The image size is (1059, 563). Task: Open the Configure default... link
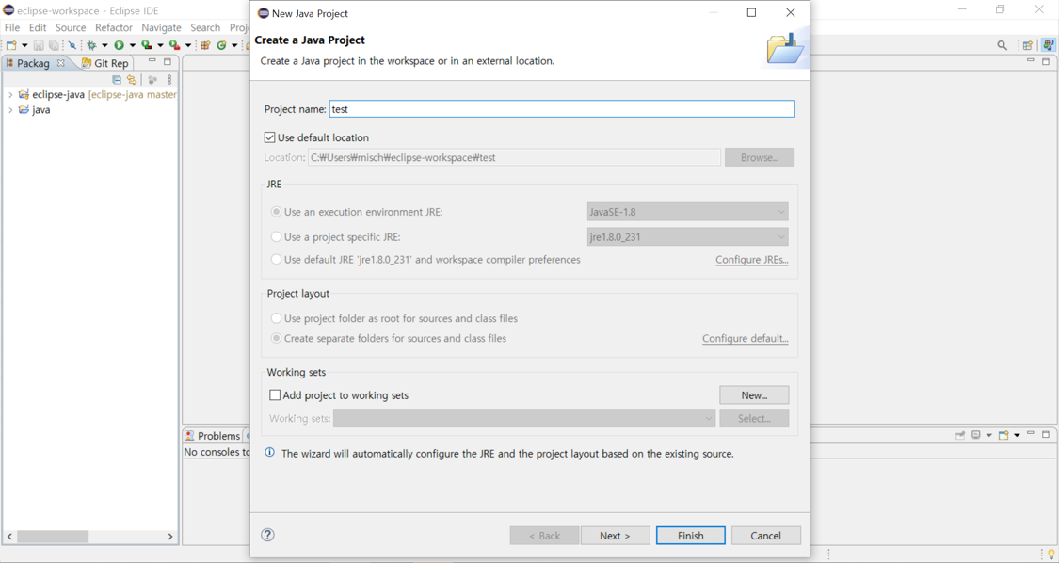(x=745, y=339)
